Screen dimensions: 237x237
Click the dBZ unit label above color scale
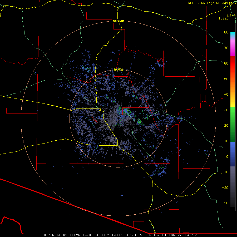point(224,18)
